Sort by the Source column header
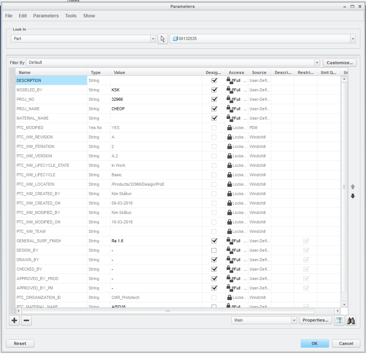Screen dimensions: 366x354 259,72
